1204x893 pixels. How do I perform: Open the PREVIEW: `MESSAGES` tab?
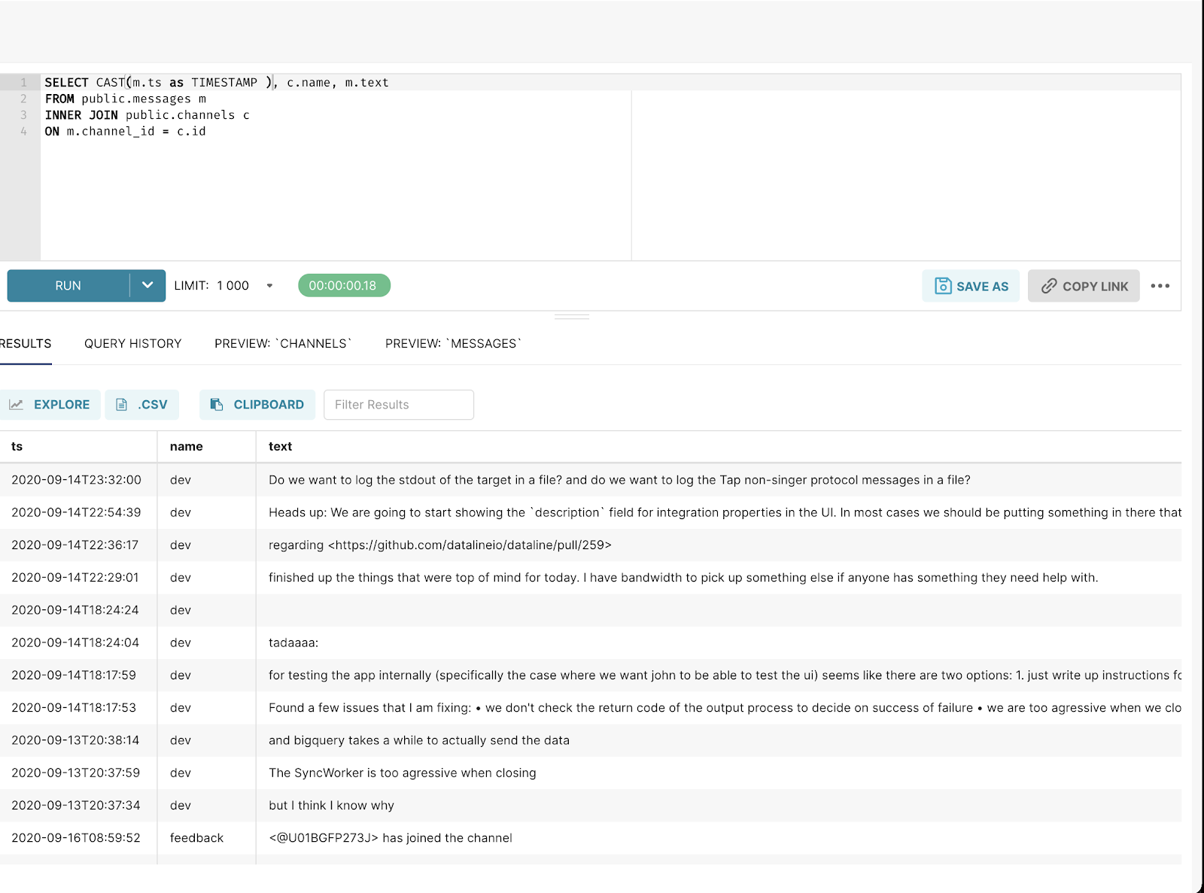(452, 343)
